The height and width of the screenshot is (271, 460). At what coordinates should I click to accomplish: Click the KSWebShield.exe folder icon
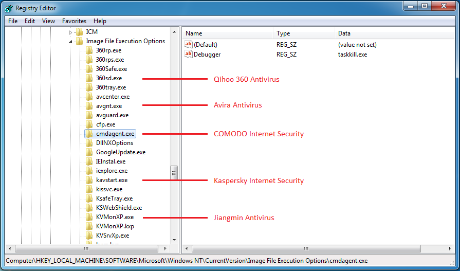point(89,208)
